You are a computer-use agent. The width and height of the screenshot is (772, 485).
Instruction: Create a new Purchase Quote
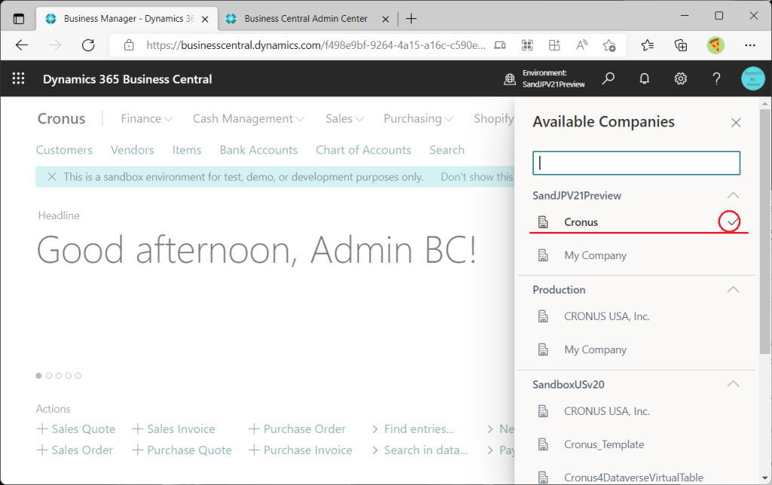(182, 450)
